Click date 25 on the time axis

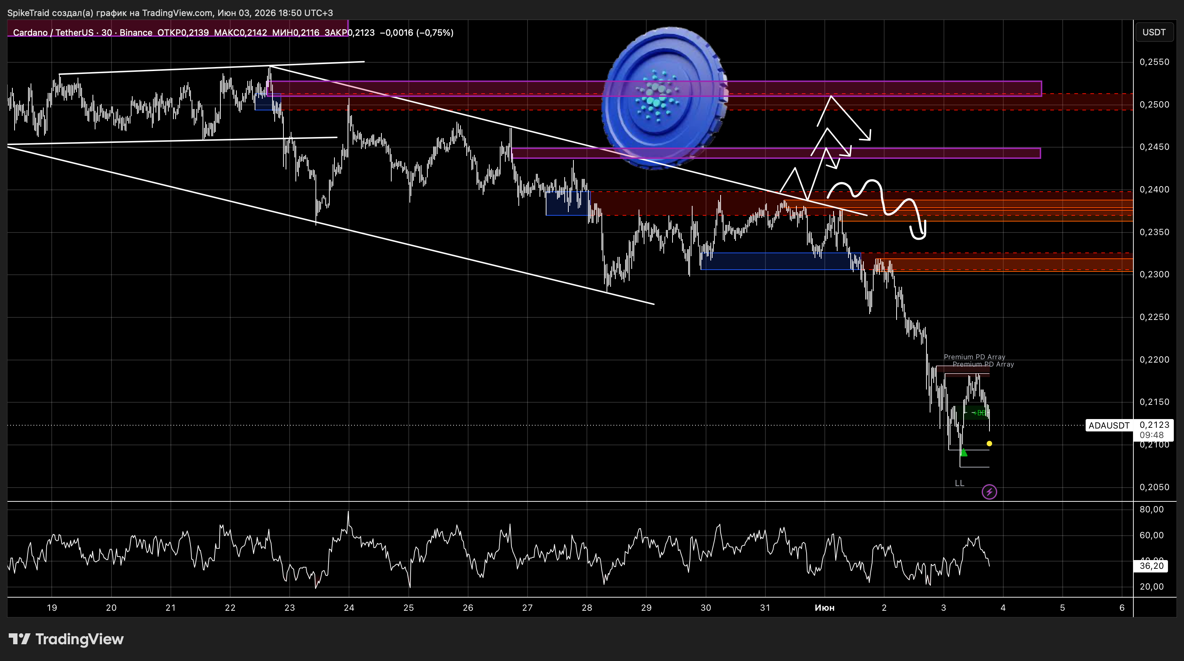pos(409,608)
